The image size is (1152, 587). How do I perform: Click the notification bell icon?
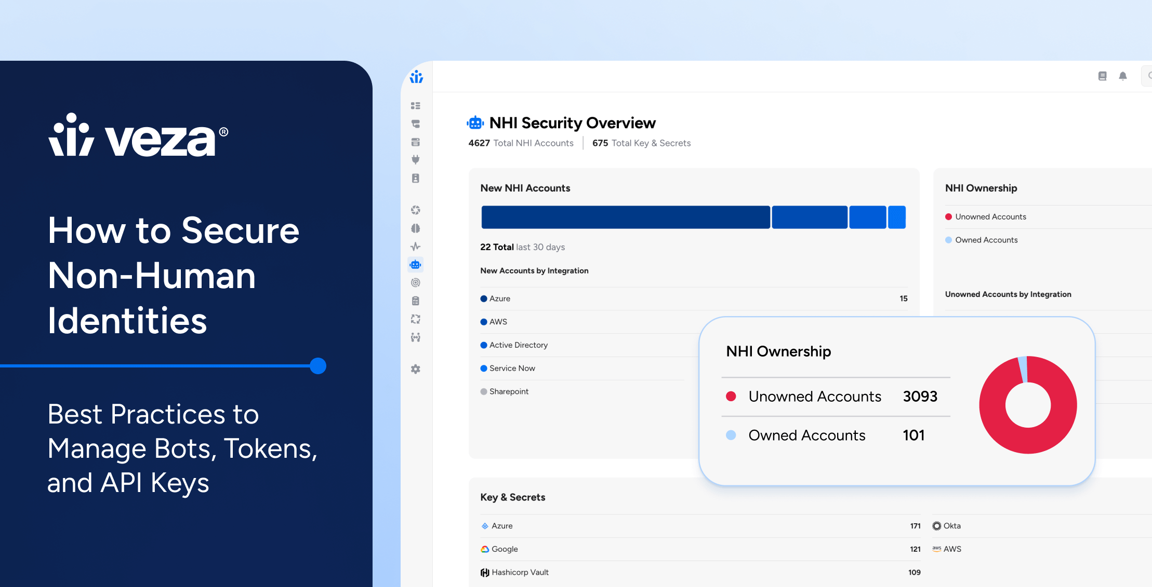click(1122, 76)
